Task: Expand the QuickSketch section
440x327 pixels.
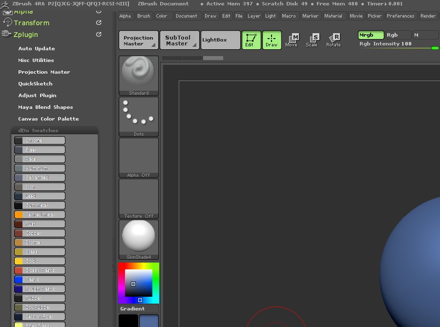Action: 35,84
